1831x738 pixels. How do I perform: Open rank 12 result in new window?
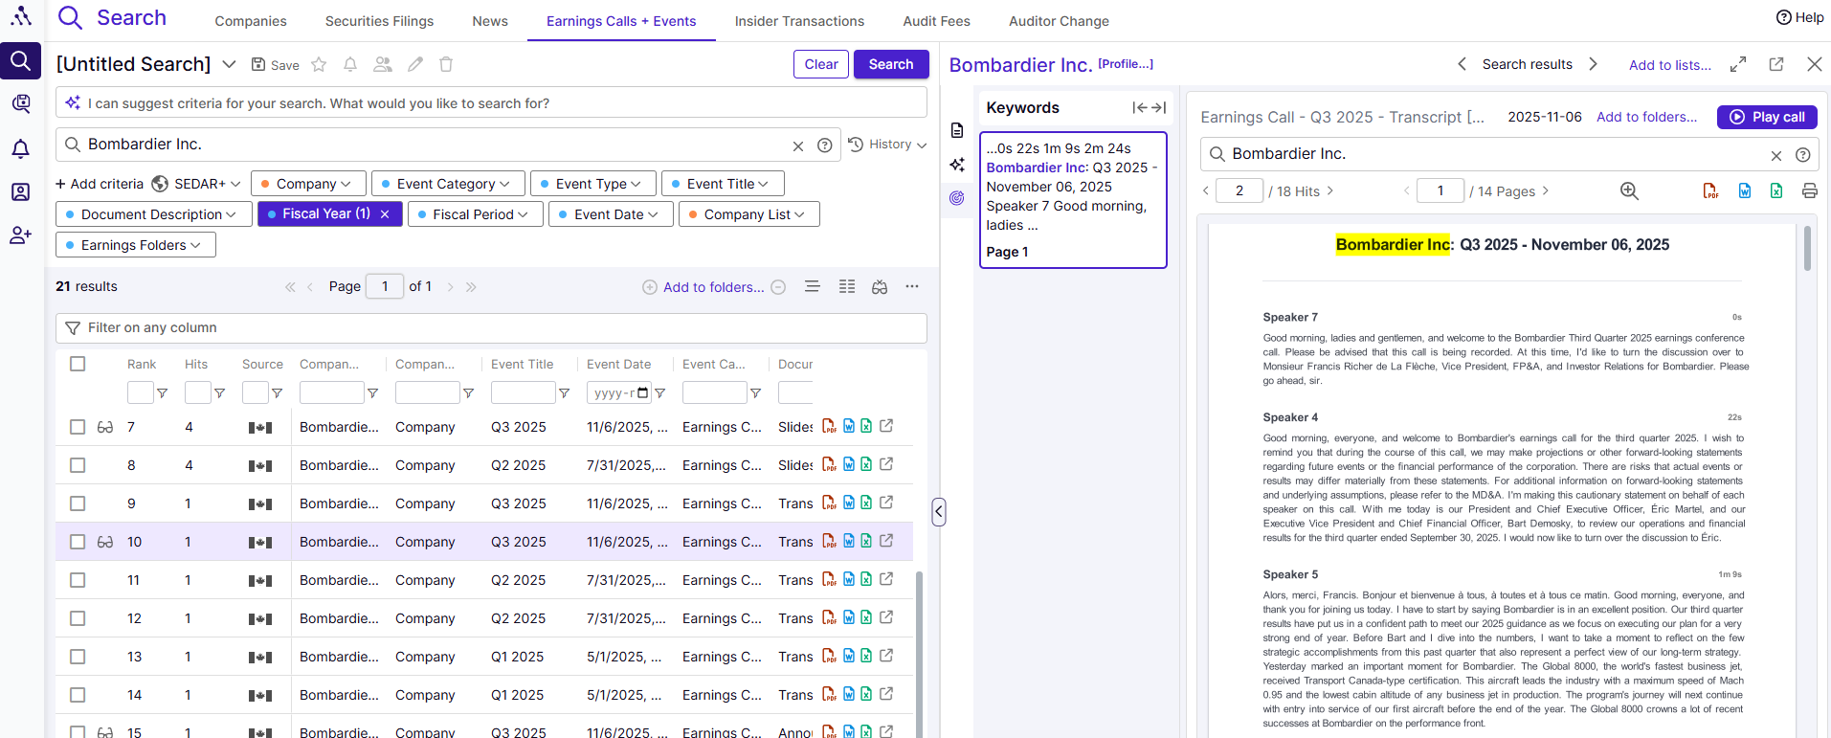point(886,617)
